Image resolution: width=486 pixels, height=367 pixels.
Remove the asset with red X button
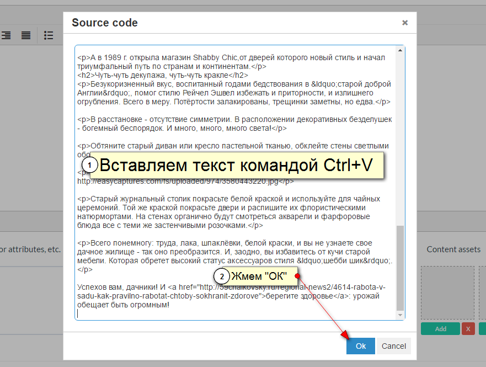point(468,329)
